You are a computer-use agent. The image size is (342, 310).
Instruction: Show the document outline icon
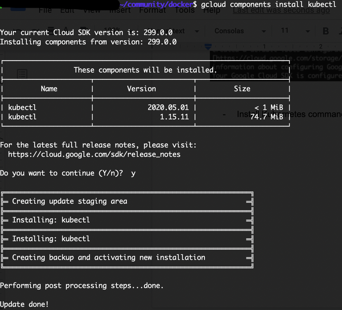pos(22,73)
